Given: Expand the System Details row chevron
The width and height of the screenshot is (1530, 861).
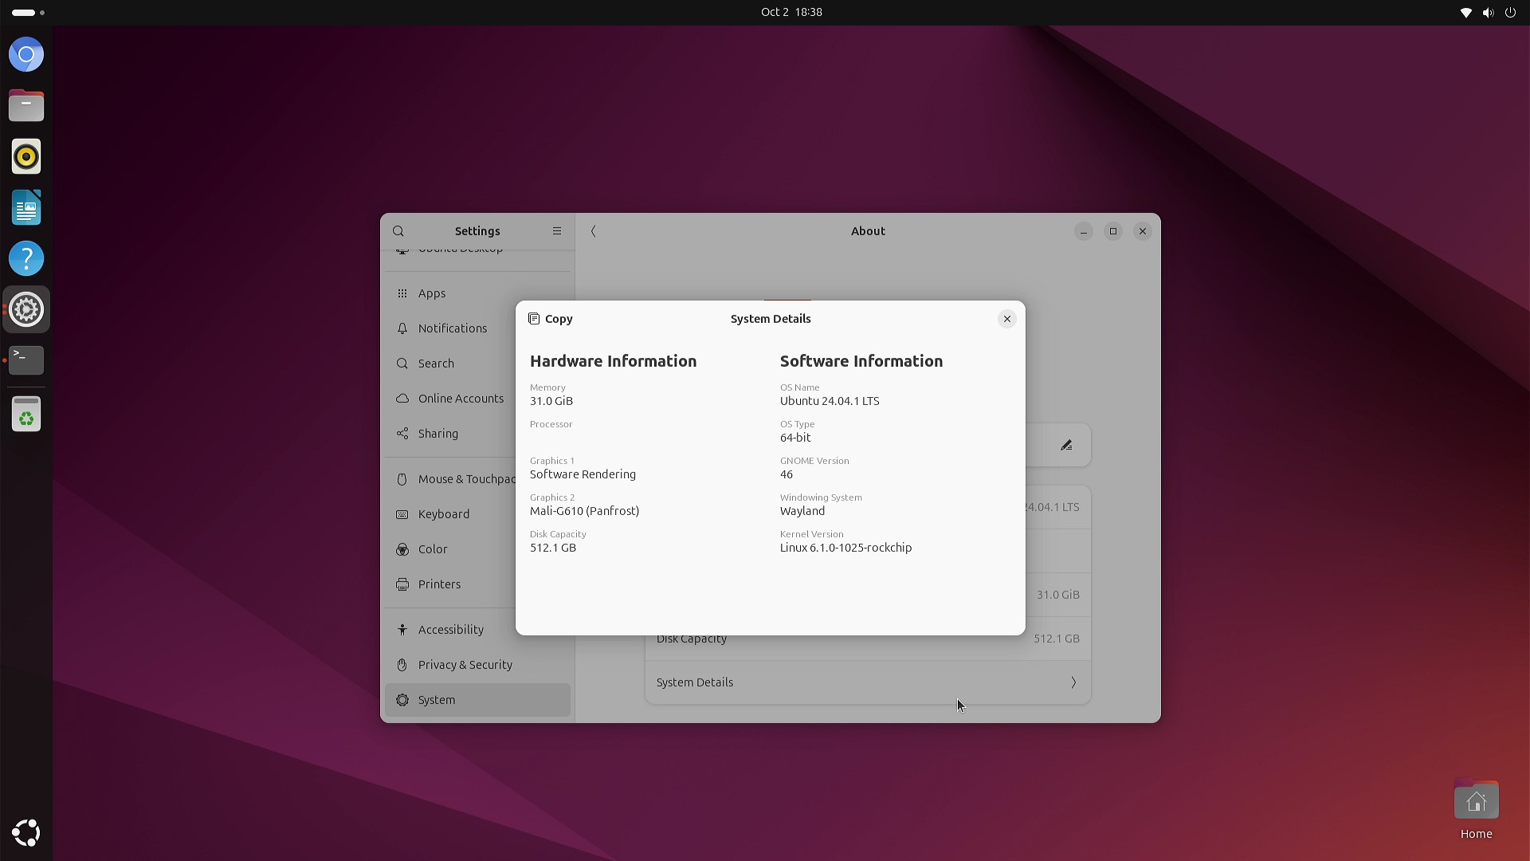Looking at the screenshot, I should [1073, 682].
